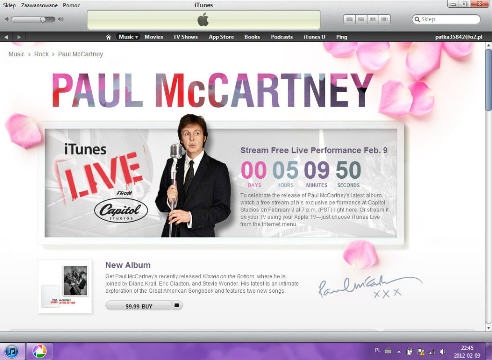Screen dimensions: 492x360
Task: Click the Paul McCartney breadcrumb
Action: (80, 54)
